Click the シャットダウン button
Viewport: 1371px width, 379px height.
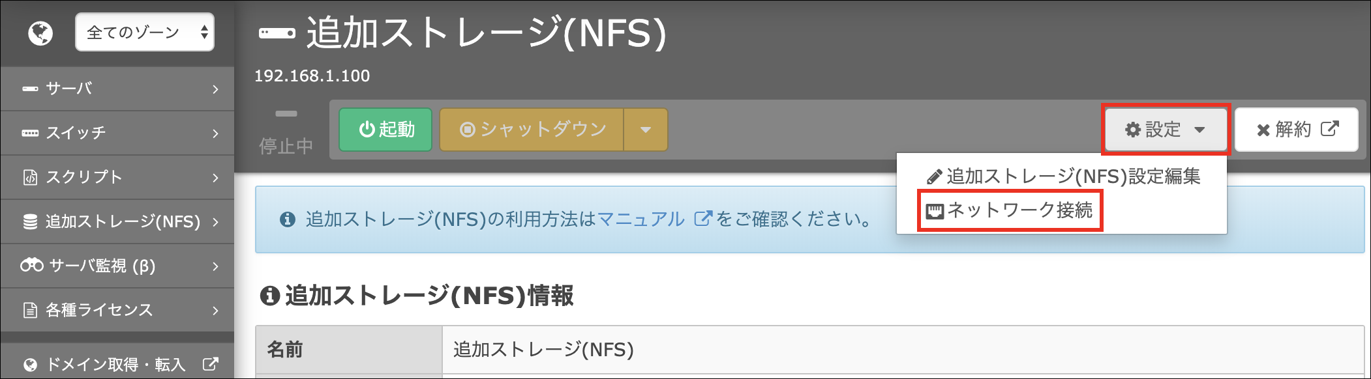(532, 130)
